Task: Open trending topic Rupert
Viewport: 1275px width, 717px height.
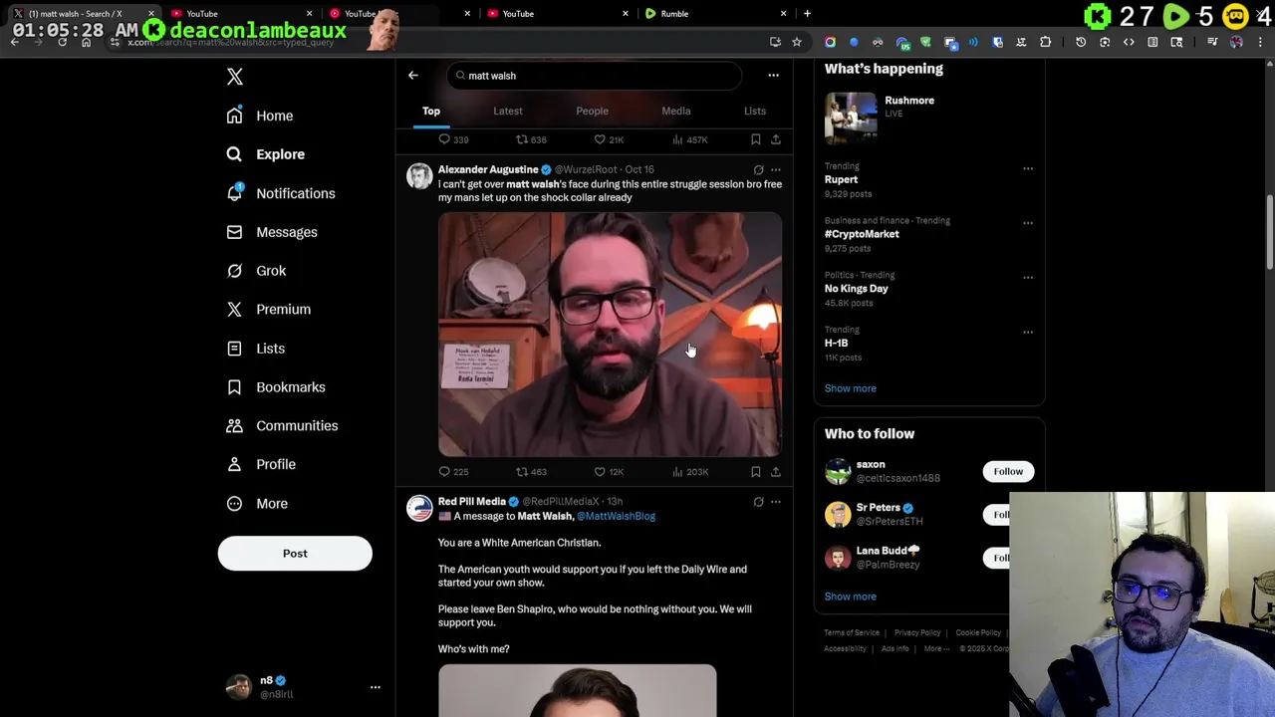Action: click(x=841, y=180)
